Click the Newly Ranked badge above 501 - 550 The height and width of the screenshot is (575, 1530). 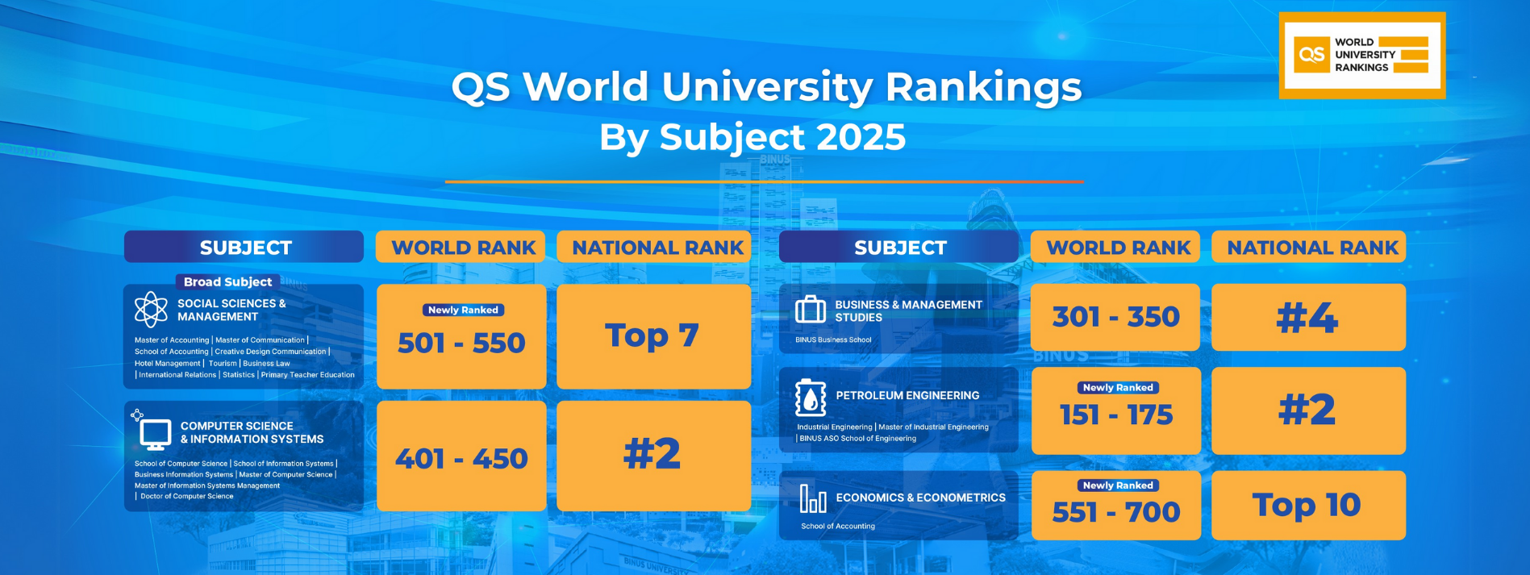click(x=463, y=310)
